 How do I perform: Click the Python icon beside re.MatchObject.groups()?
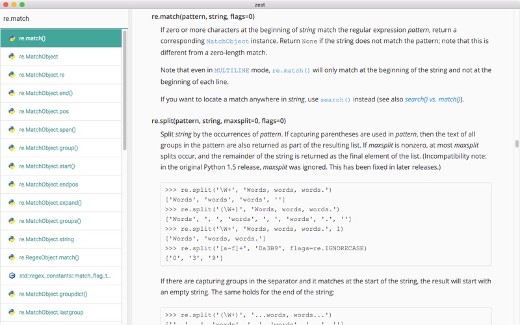coord(12,221)
